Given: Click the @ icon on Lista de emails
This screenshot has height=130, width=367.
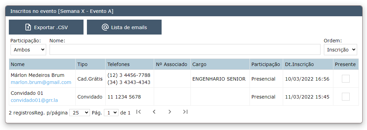Looking at the screenshot, I should click(105, 27).
